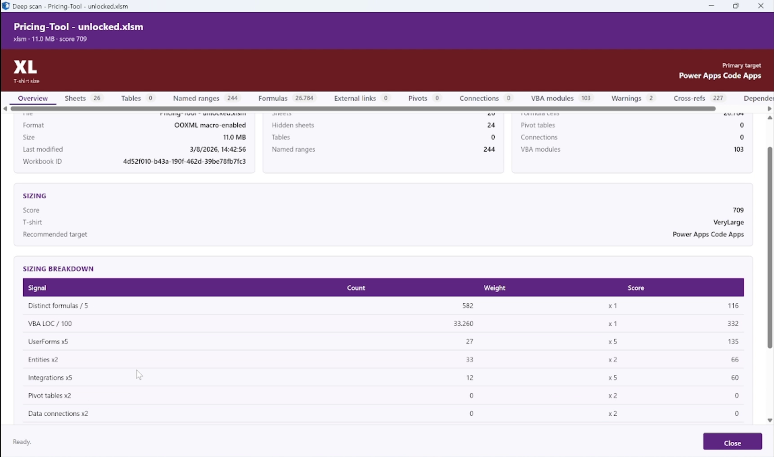Viewport: 774px width, 457px height.
Task: Click the VBA LOC count 33.260
Action: click(464, 324)
